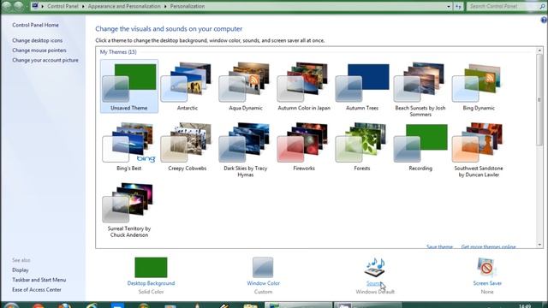Expand the address bar history dropdown
Screen dimensions: 548x308
point(449,6)
